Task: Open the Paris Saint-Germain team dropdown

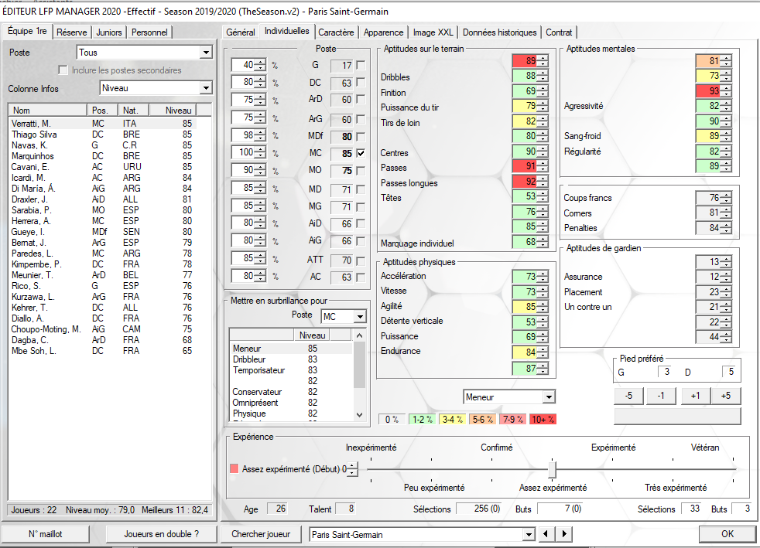Action: 529,534
